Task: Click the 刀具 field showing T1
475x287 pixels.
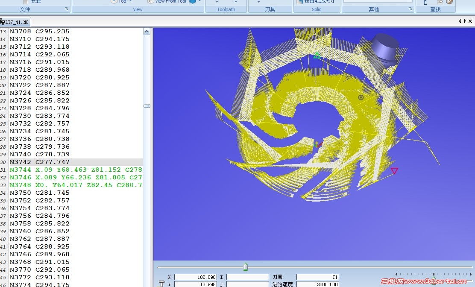Action: pyautogui.click(x=317, y=277)
